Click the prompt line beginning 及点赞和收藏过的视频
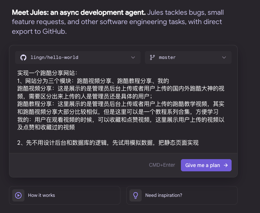 pos(46,127)
